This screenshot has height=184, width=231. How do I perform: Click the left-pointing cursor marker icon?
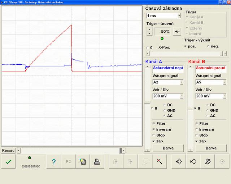tap(178, 162)
